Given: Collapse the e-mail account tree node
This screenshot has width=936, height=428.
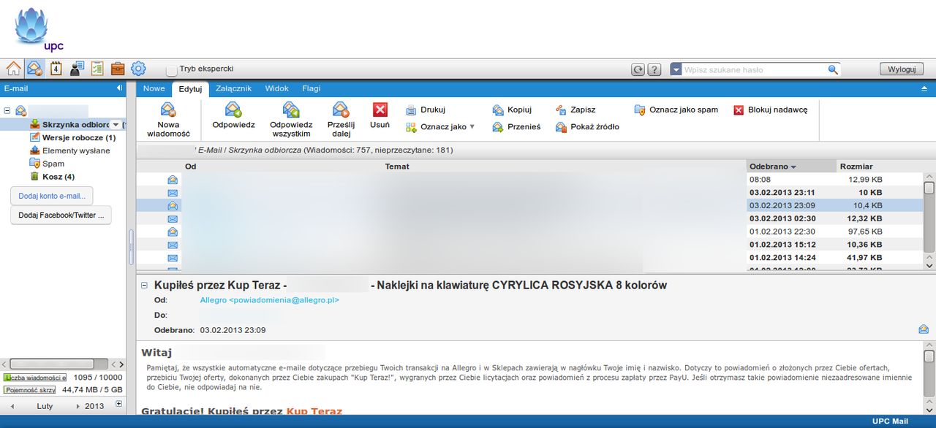Looking at the screenshot, I should (x=7, y=111).
